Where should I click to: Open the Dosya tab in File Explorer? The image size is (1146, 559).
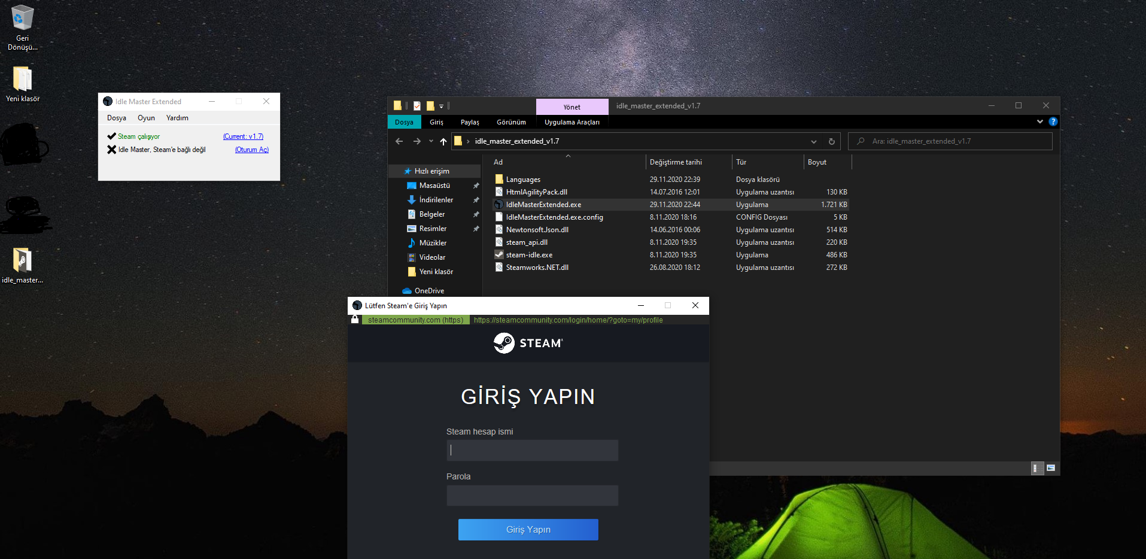(404, 122)
